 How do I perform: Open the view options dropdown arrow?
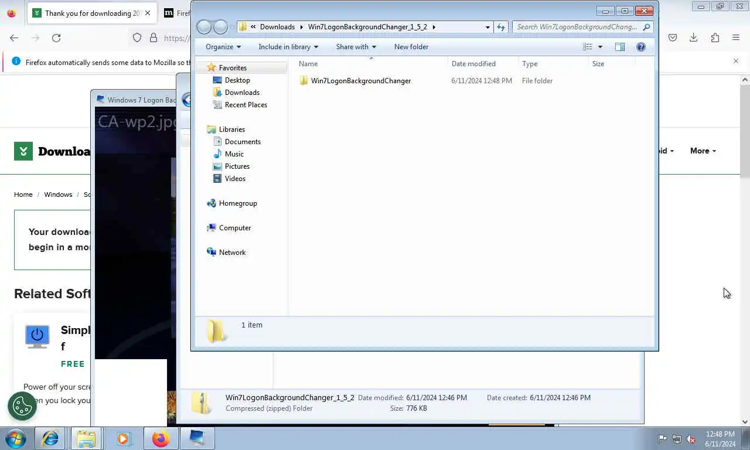pyautogui.click(x=600, y=47)
